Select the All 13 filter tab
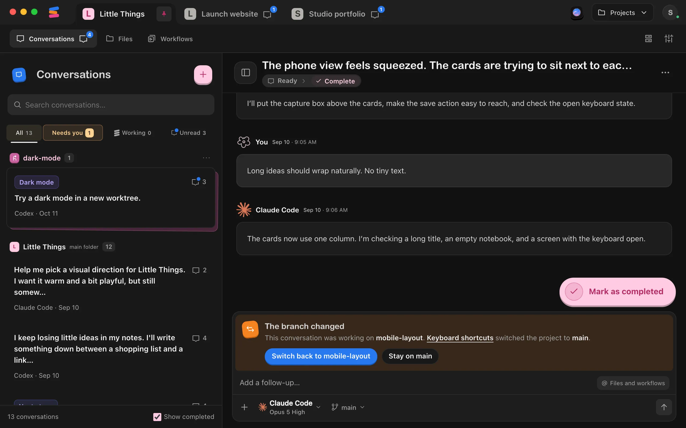 [x=24, y=133]
